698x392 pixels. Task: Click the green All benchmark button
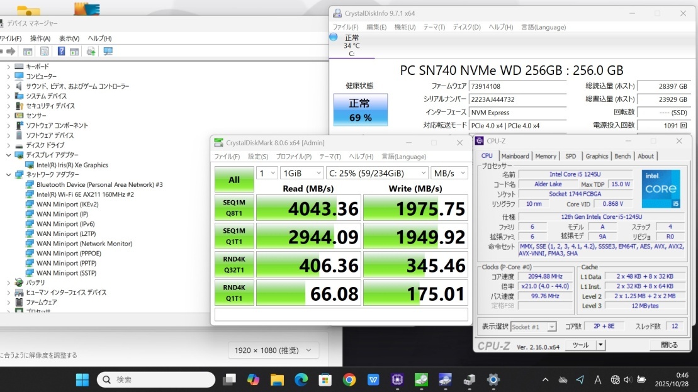coord(234,180)
